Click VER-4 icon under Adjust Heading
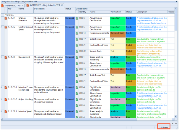 click(77, 99)
